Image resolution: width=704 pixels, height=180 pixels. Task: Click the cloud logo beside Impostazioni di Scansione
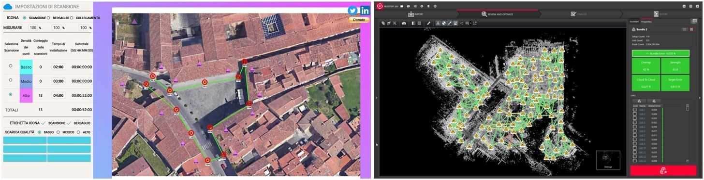7,7
